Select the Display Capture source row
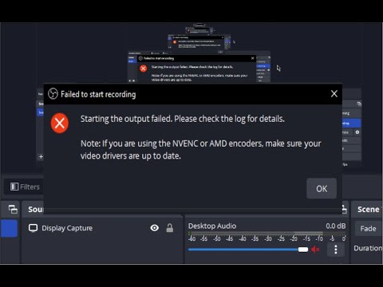 pyautogui.click(x=102, y=228)
